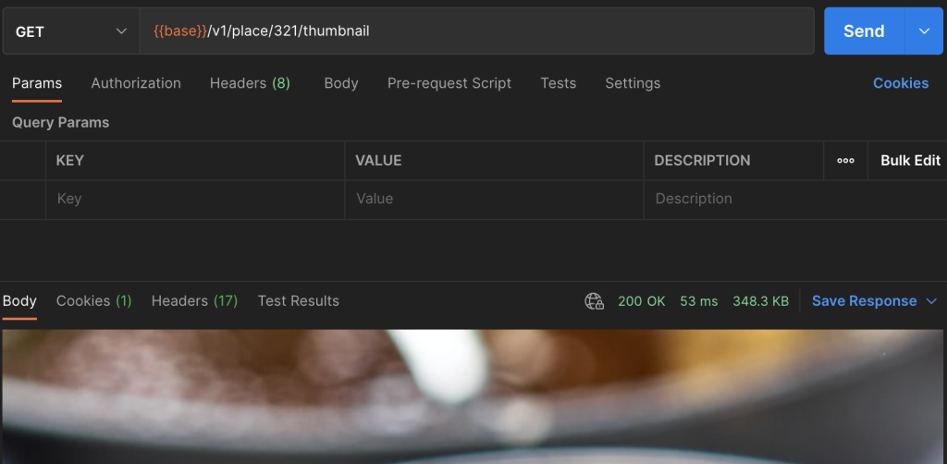Click the Cookies link
Viewport: 947px width, 464px height.
901,83
